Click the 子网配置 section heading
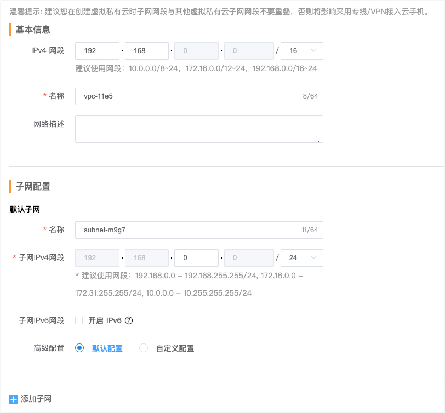The height and width of the screenshot is (413, 445). click(30, 186)
